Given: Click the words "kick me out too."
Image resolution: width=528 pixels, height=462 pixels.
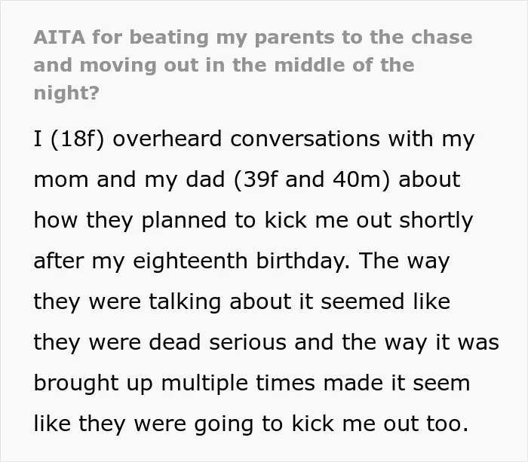Looking at the screenshot, I should [380, 424].
